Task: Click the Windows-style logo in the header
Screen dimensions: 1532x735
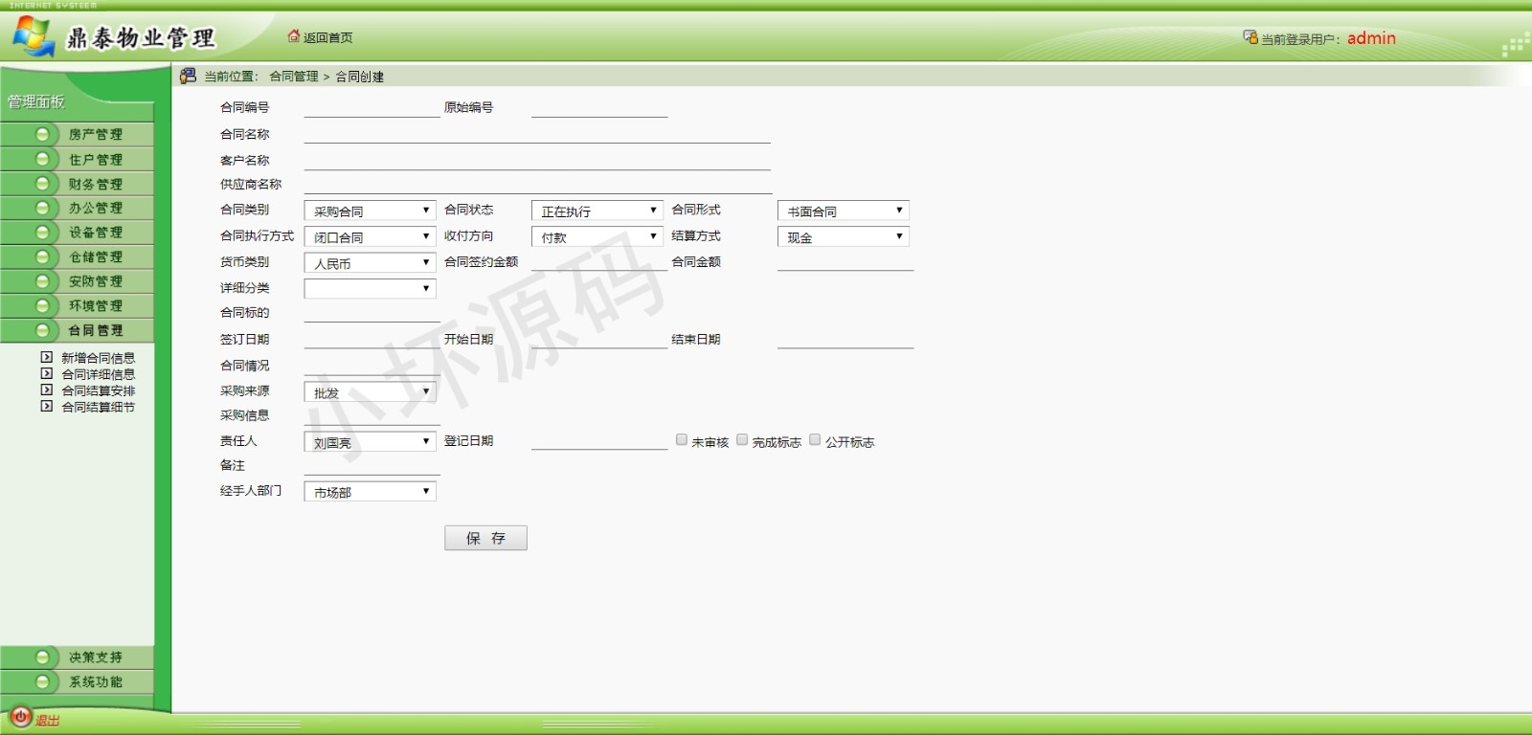Action: click(x=33, y=36)
